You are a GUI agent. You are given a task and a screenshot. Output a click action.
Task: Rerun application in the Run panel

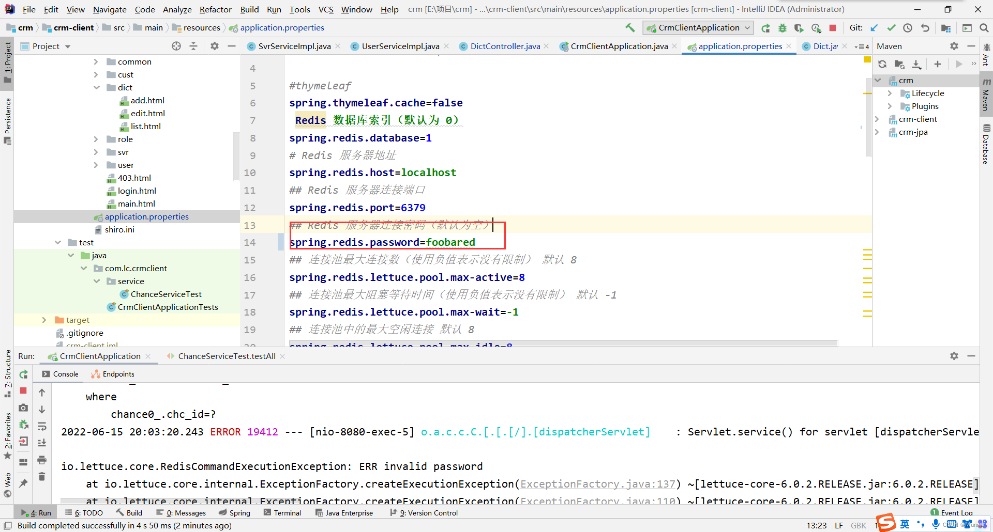coord(23,374)
